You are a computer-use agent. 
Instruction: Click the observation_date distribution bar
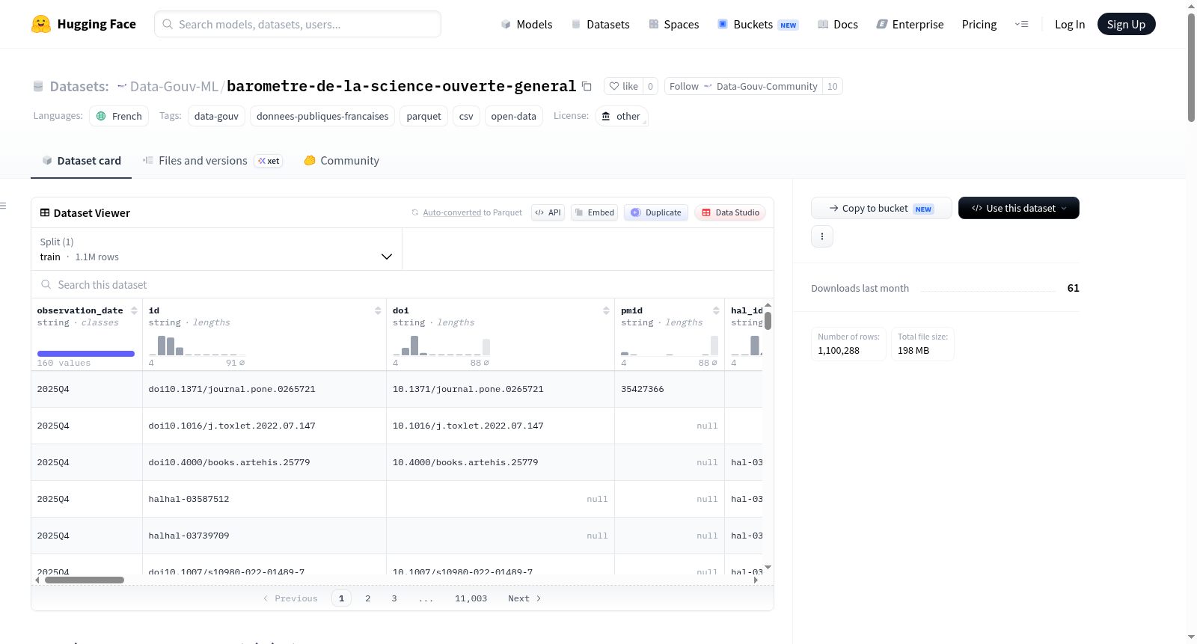[x=86, y=353]
